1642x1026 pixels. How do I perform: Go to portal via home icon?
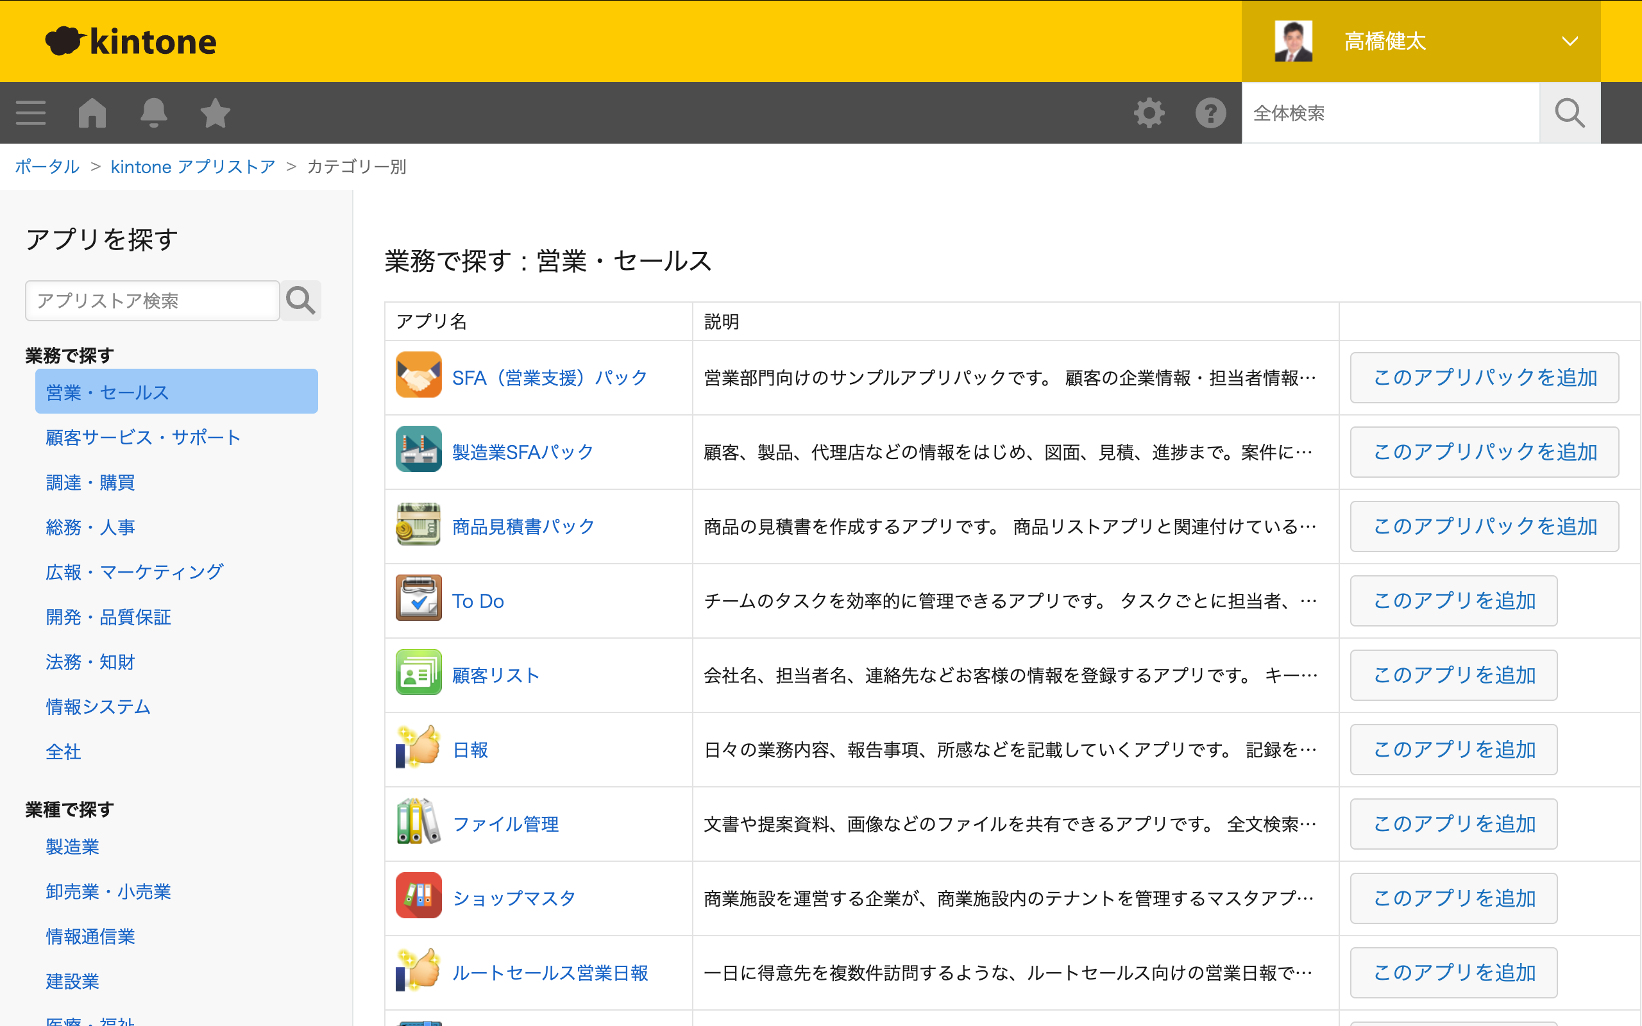[92, 113]
